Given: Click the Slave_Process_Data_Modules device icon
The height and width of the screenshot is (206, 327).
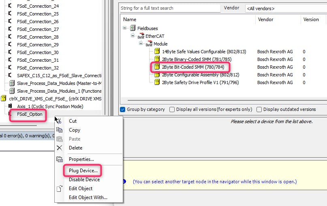Looking at the screenshot, I should point(12,83).
